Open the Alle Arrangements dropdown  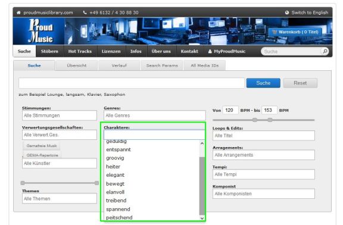pos(264,155)
